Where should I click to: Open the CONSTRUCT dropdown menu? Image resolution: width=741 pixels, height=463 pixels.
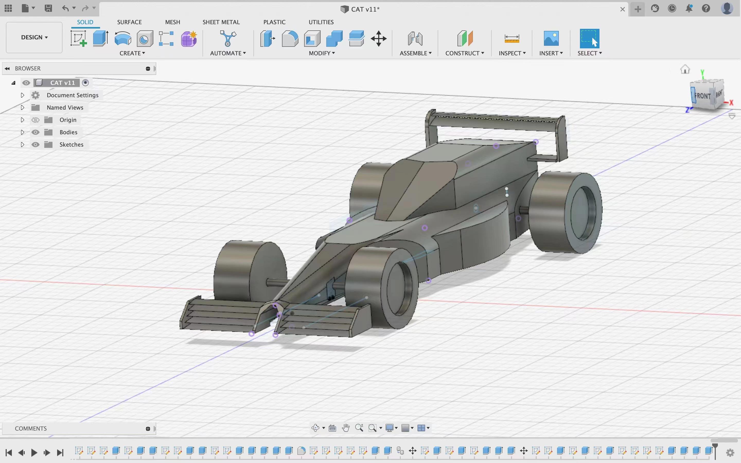pos(464,53)
